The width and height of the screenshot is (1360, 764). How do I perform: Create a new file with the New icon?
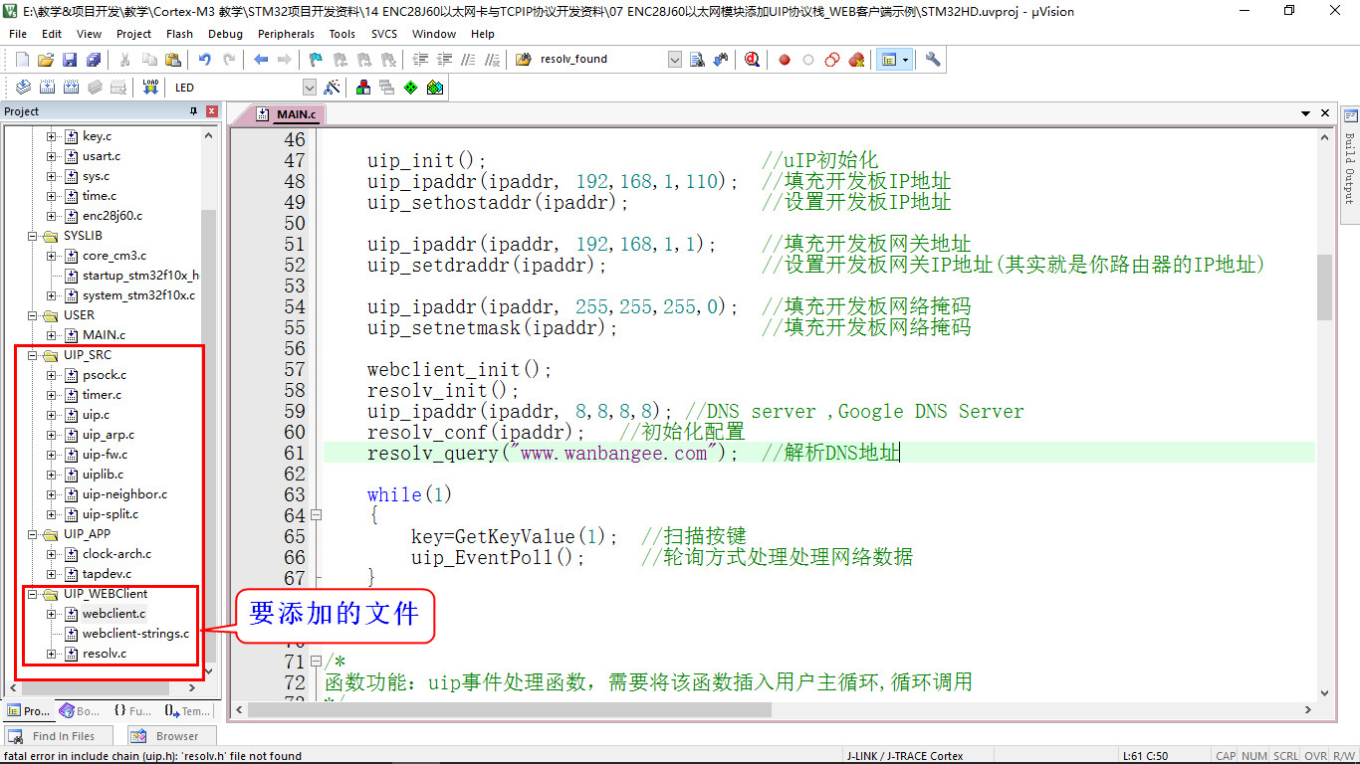click(22, 60)
